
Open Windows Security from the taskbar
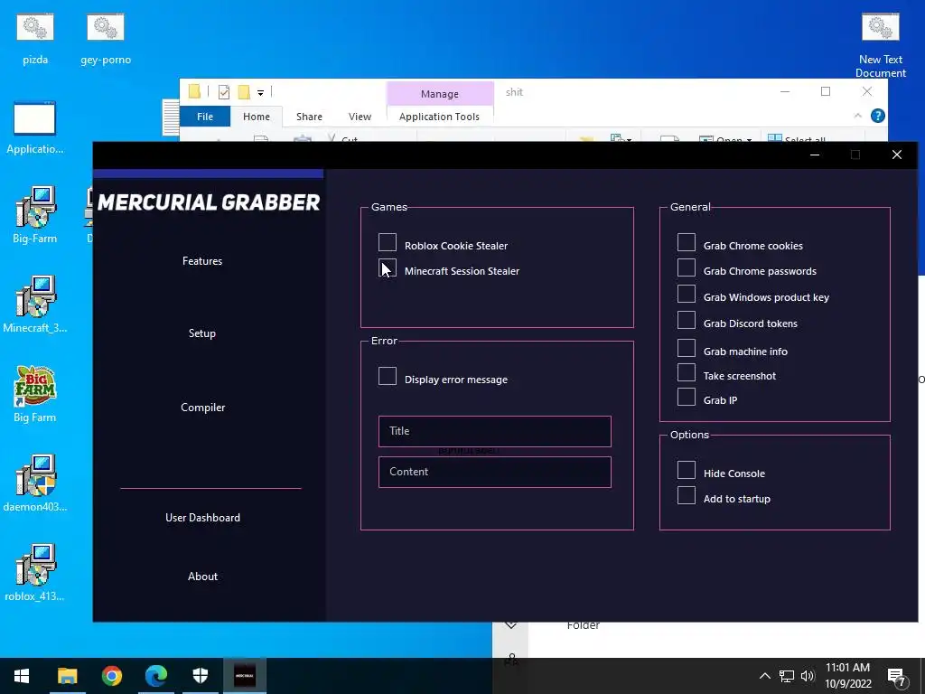[x=201, y=676]
